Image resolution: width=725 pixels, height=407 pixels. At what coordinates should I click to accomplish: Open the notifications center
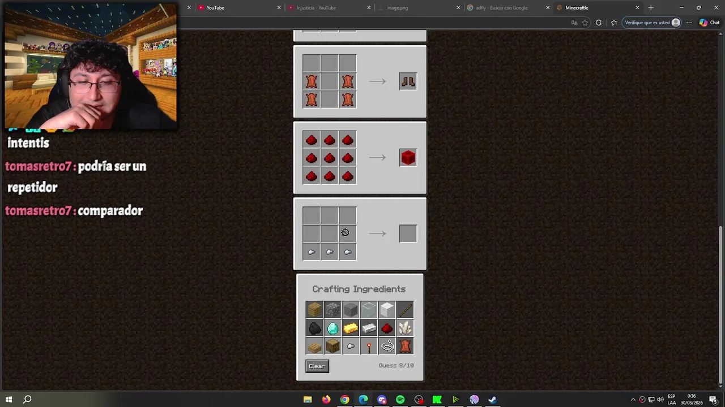(x=713, y=400)
